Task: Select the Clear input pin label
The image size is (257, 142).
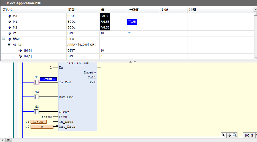Action: tap(64, 112)
